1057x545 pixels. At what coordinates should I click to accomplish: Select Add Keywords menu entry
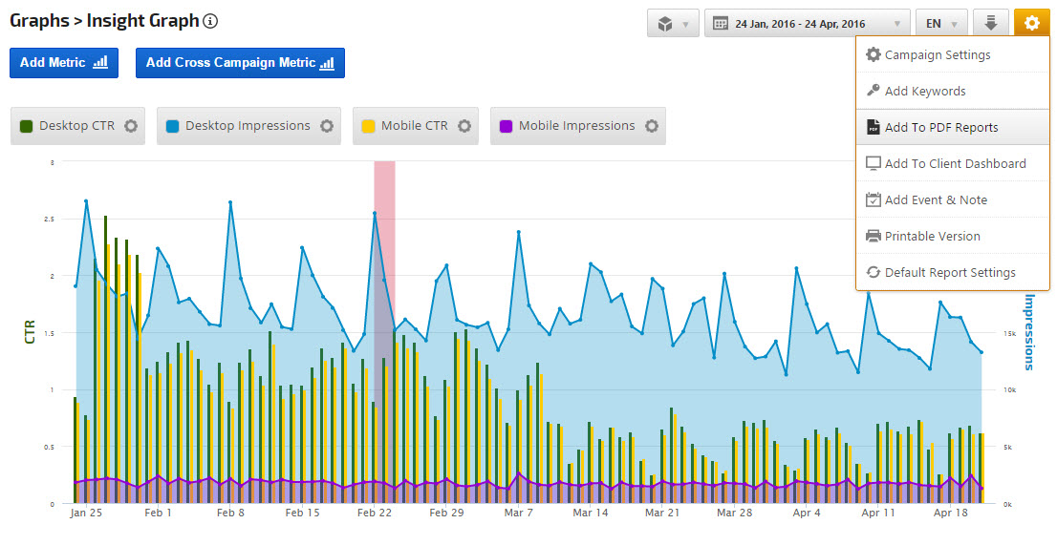point(924,92)
